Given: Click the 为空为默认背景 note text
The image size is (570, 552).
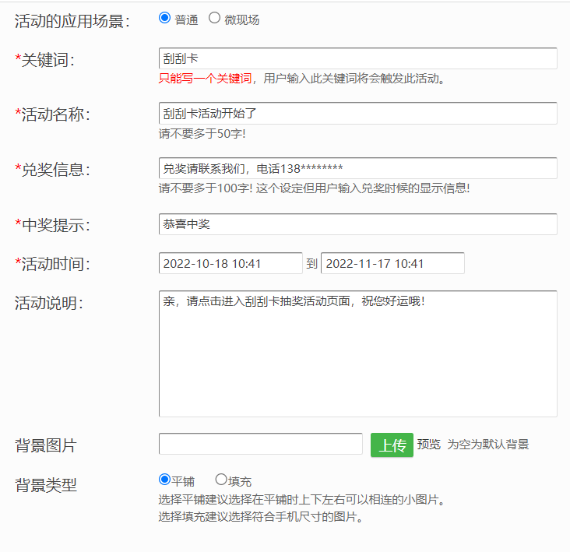Looking at the screenshot, I should click(x=488, y=445).
